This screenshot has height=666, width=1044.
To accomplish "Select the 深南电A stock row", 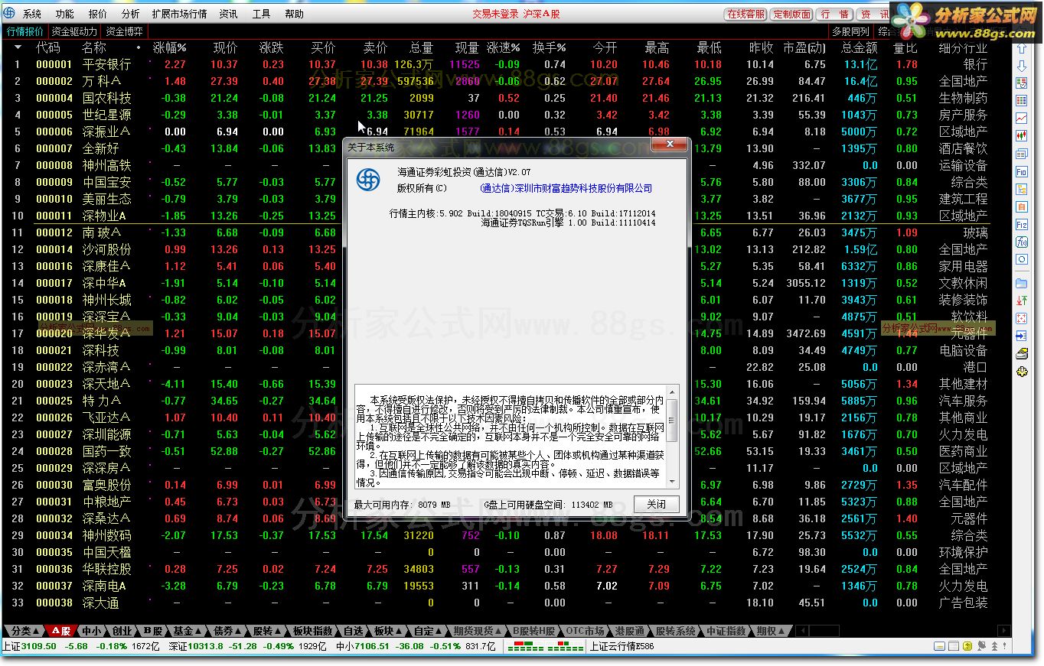I will coord(505,586).
